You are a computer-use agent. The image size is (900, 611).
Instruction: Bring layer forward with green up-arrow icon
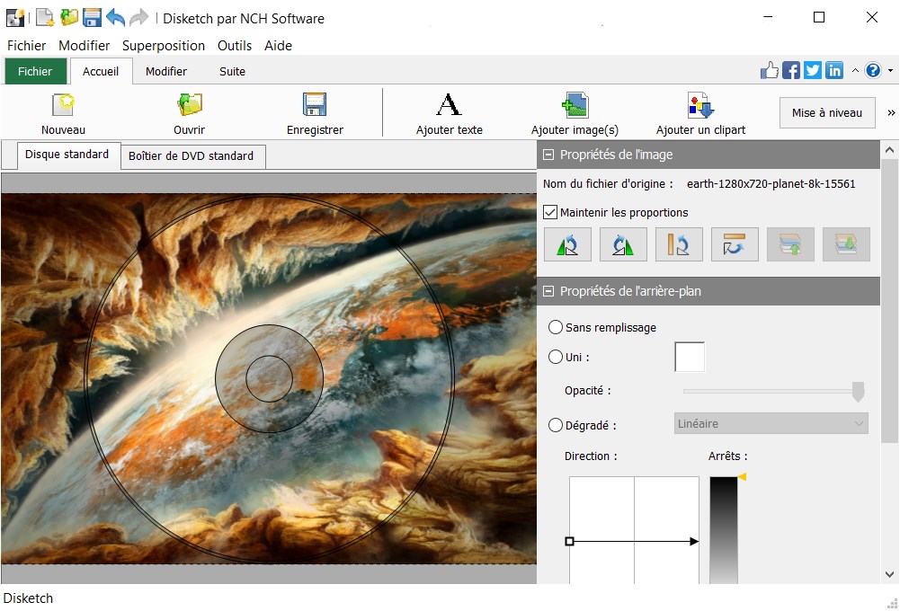tap(790, 244)
